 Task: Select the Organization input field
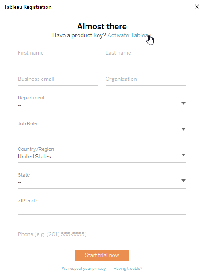pyautogui.click(x=146, y=80)
